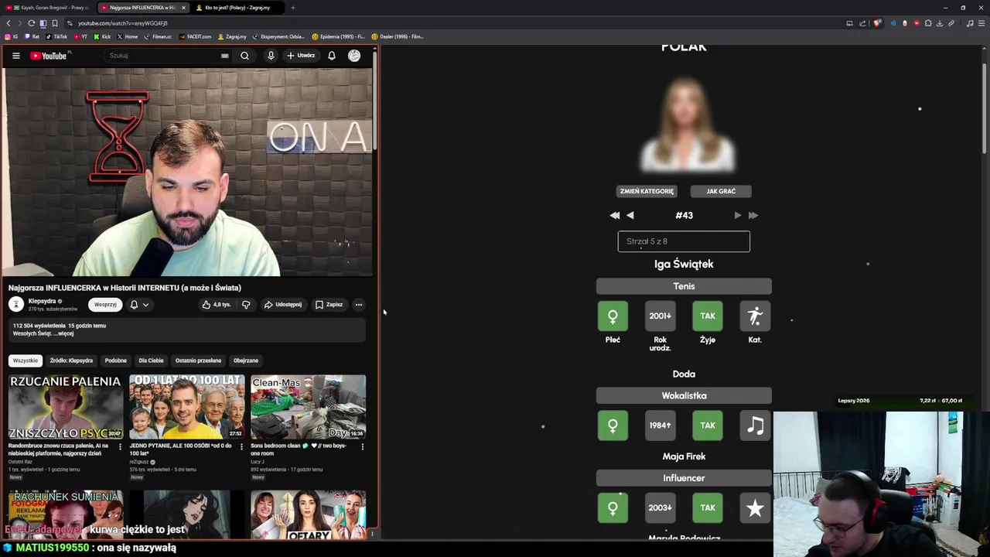The width and height of the screenshot is (990, 557).
Task: Click Maja Firek's star category tile
Action: coord(755,507)
